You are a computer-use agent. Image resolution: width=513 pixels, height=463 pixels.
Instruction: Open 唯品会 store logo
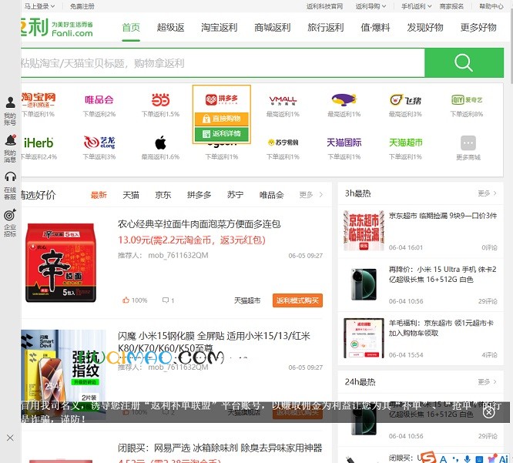coord(99,99)
